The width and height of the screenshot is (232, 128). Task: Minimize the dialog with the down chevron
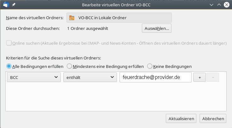click(x=212, y=5)
